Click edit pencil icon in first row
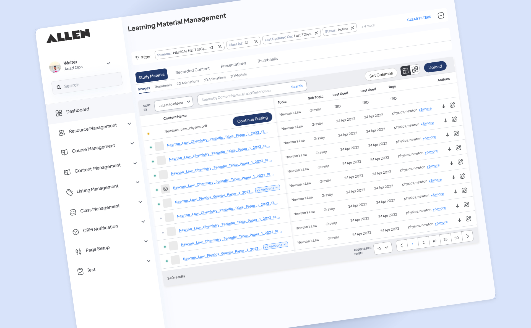531x328 pixels. tap(452, 105)
